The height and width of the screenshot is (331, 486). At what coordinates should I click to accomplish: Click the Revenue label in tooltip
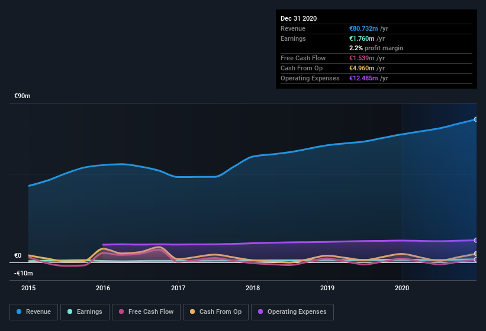tap(293, 28)
